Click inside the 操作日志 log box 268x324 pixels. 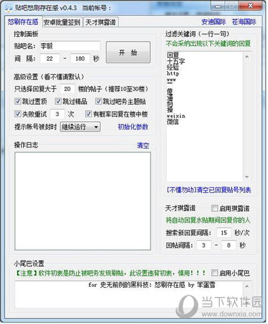pyautogui.click(x=83, y=201)
